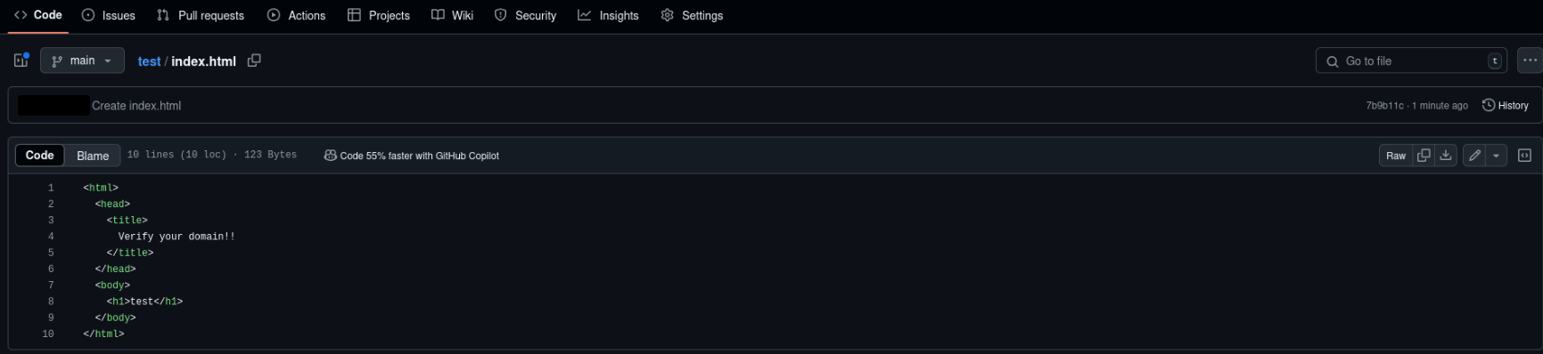The image size is (1543, 354).
Task: Focus the Go to file search field
Action: pos(1411,60)
